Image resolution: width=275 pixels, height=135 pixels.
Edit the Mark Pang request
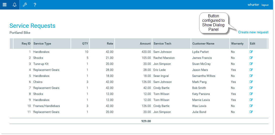251,82
